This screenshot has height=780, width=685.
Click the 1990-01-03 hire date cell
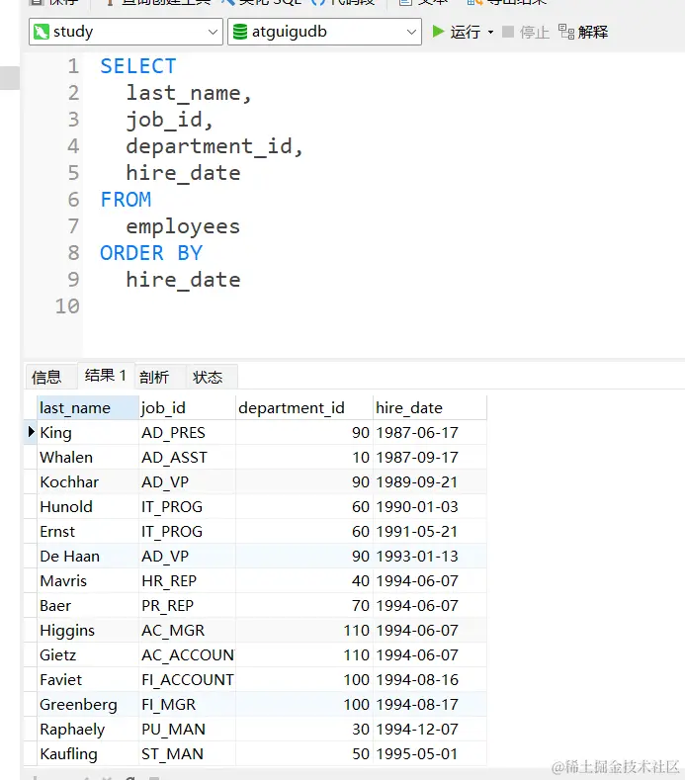430,507
